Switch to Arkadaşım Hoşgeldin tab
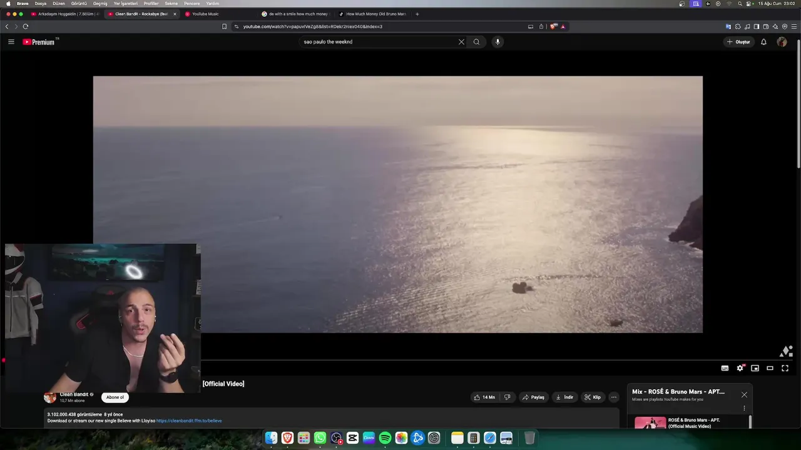 (x=65, y=14)
